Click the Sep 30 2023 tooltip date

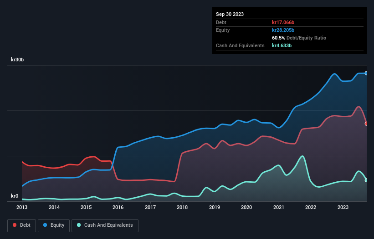[x=230, y=14]
